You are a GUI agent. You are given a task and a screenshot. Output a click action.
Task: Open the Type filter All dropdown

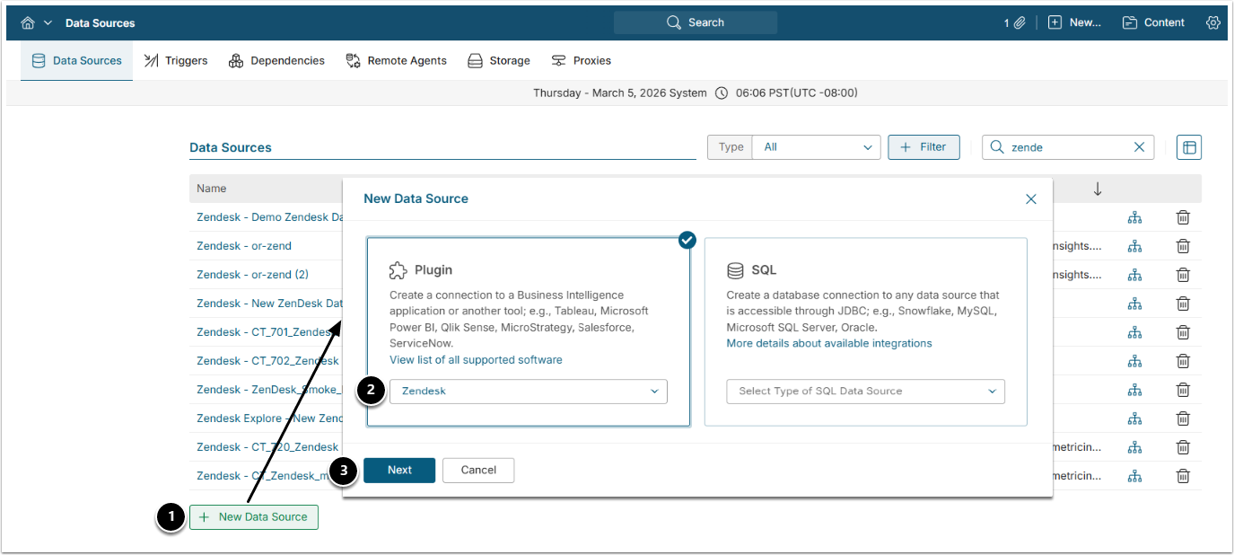tap(816, 147)
